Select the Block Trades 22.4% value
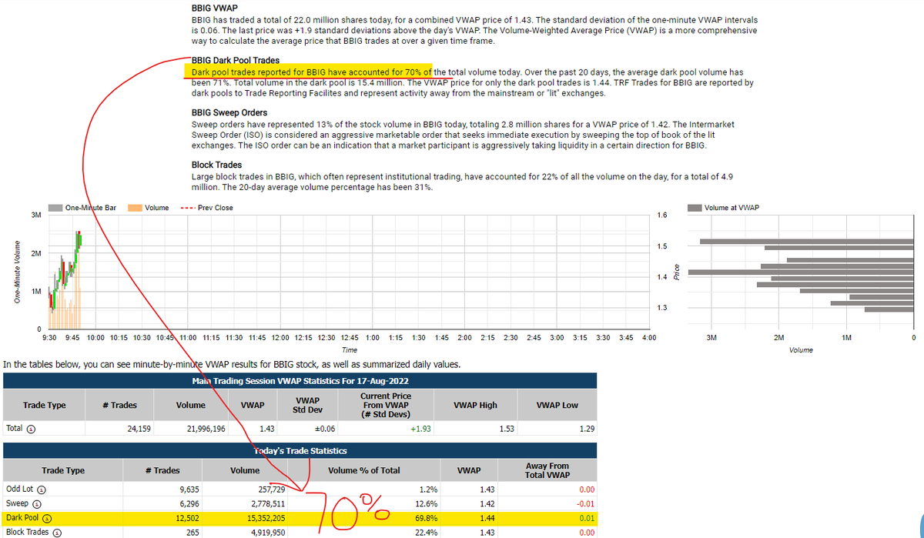The image size is (924, 538). (427, 533)
